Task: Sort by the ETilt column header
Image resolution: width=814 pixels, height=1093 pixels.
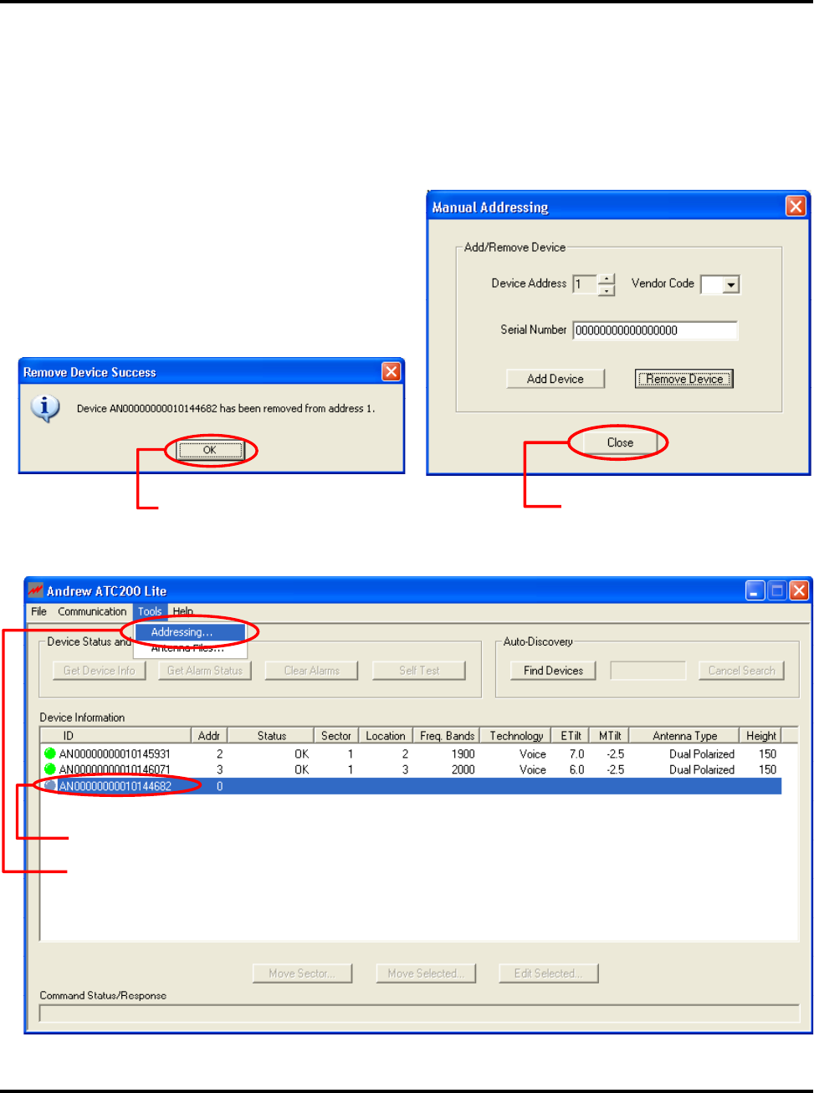Action: click(x=571, y=736)
